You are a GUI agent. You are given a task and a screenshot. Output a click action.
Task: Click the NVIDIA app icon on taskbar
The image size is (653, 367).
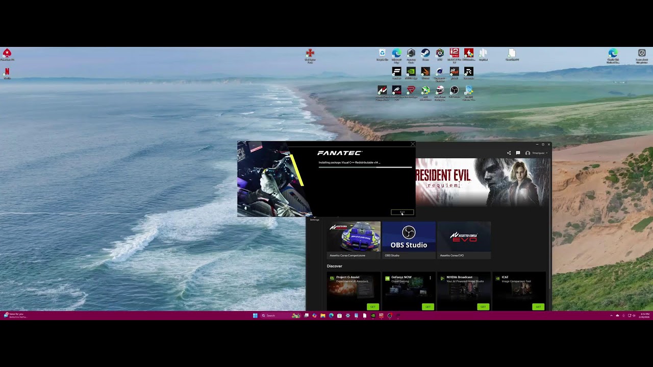point(373,316)
